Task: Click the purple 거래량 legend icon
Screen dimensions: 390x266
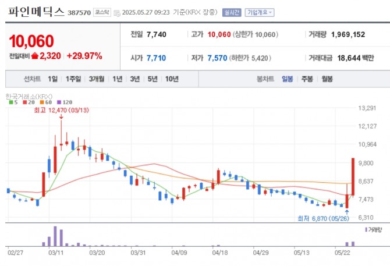Action: pos(366,230)
